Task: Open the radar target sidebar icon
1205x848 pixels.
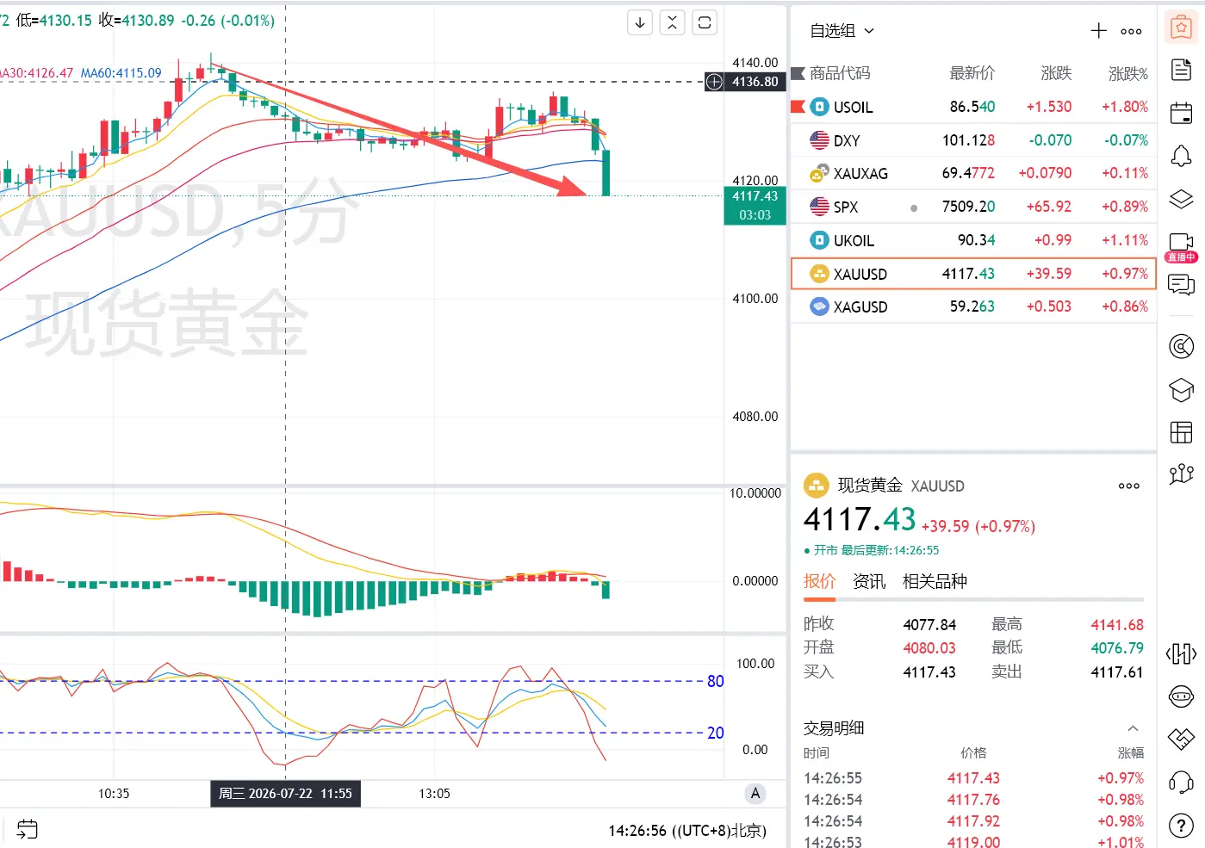Action: pos(1181,346)
